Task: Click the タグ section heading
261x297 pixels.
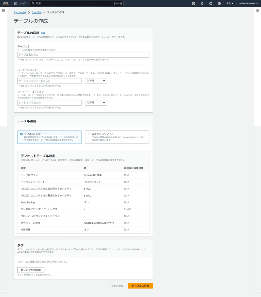Action: pos(20,245)
